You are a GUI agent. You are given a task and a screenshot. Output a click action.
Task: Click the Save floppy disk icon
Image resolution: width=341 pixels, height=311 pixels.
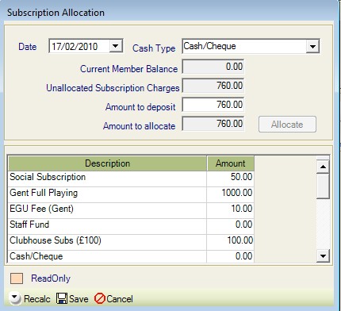click(x=62, y=298)
